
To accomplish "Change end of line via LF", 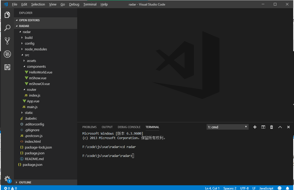I will coord(254,188).
